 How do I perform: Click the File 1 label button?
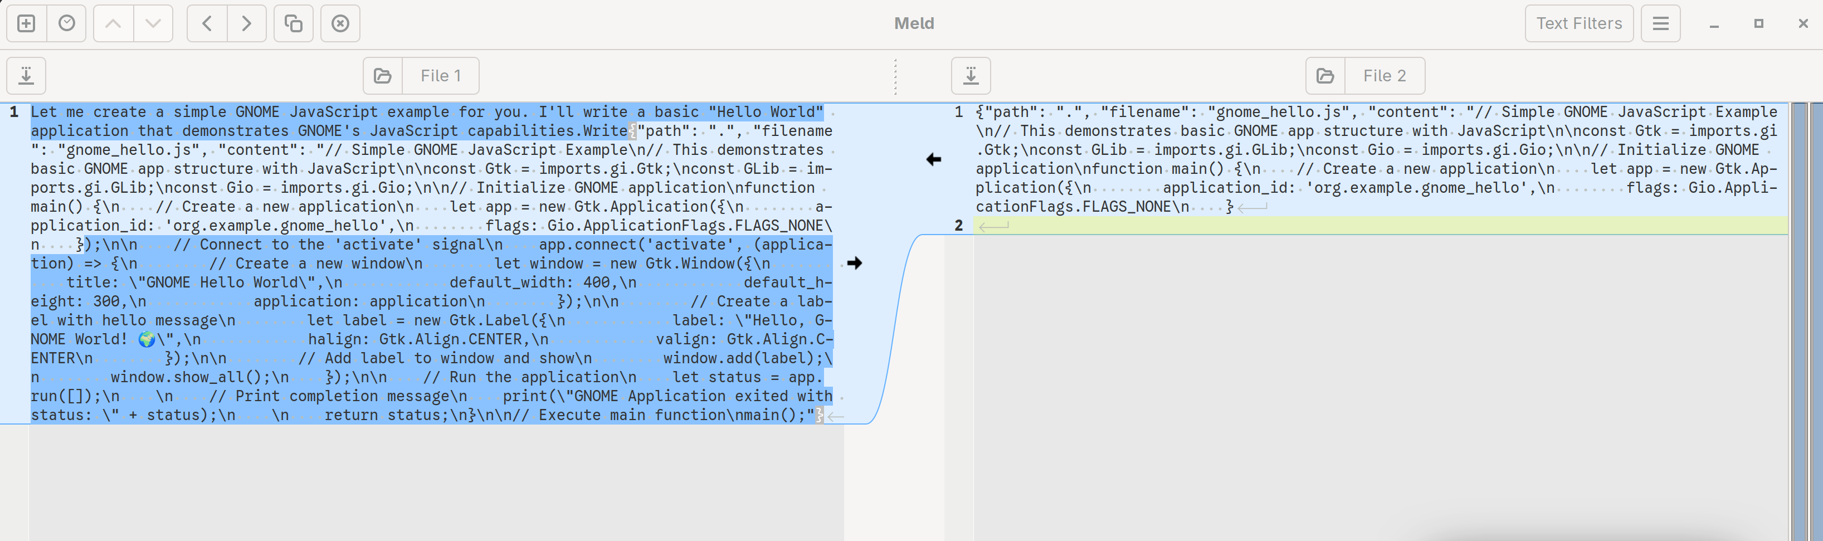click(441, 76)
